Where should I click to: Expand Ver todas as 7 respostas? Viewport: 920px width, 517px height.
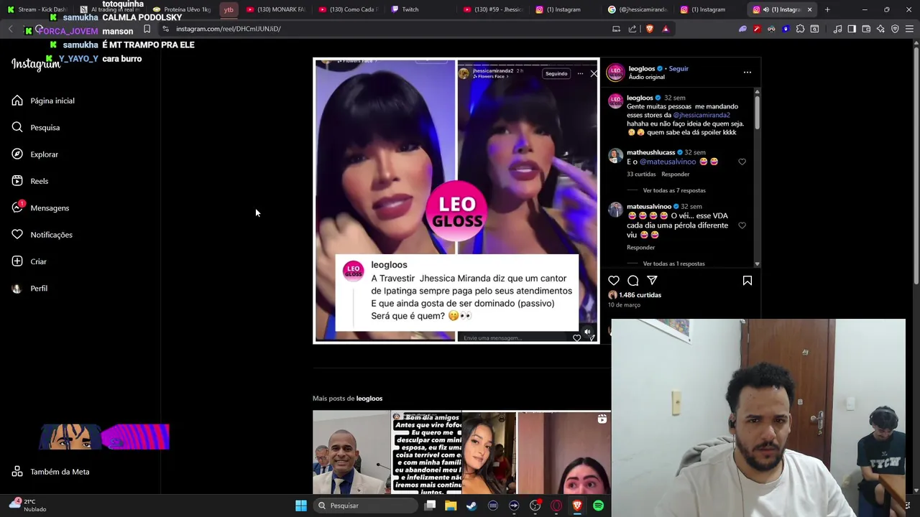click(674, 190)
